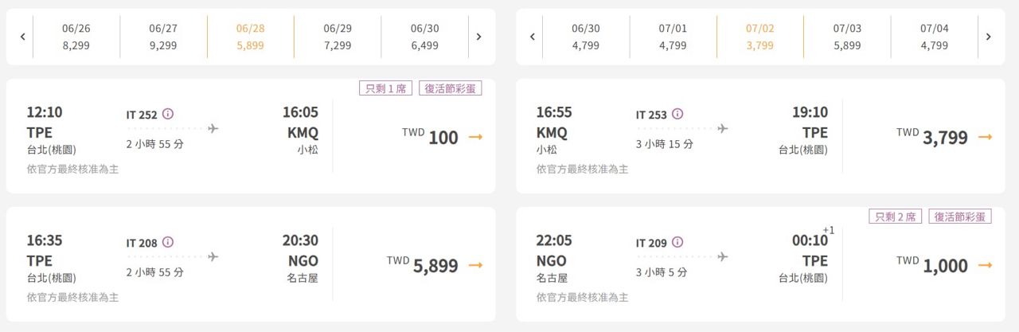Image resolution: width=1019 pixels, height=332 pixels.
Task: Show earlier outbound dates with left chevron
Action: point(23,37)
